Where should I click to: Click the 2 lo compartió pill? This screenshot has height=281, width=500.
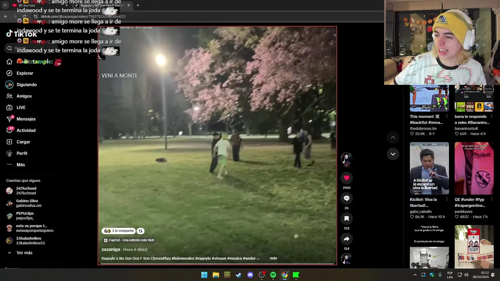coord(118,231)
